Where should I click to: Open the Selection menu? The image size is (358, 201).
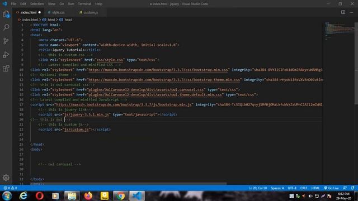tap(37, 4)
